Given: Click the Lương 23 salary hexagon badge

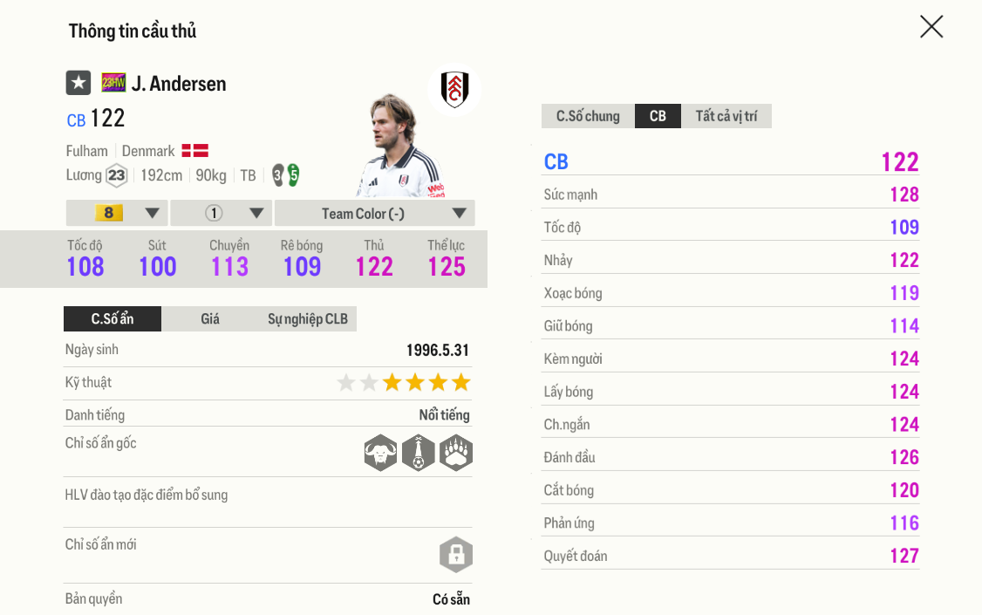Looking at the screenshot, I should point(114,175).
